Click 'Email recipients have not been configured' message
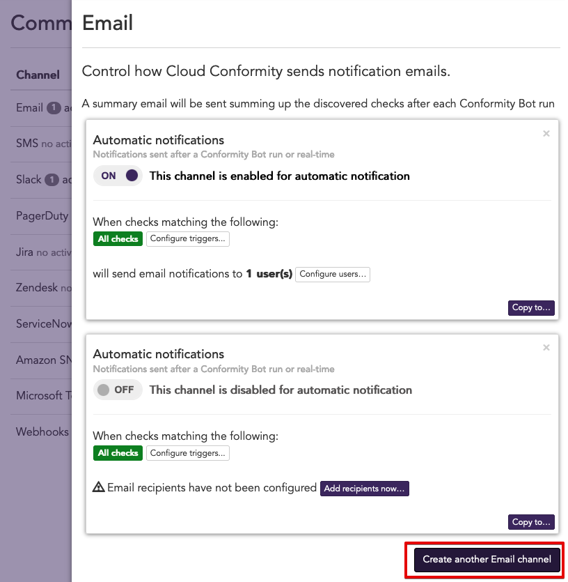This screenshot has width=568, height=582. click(x=212, y=488)
